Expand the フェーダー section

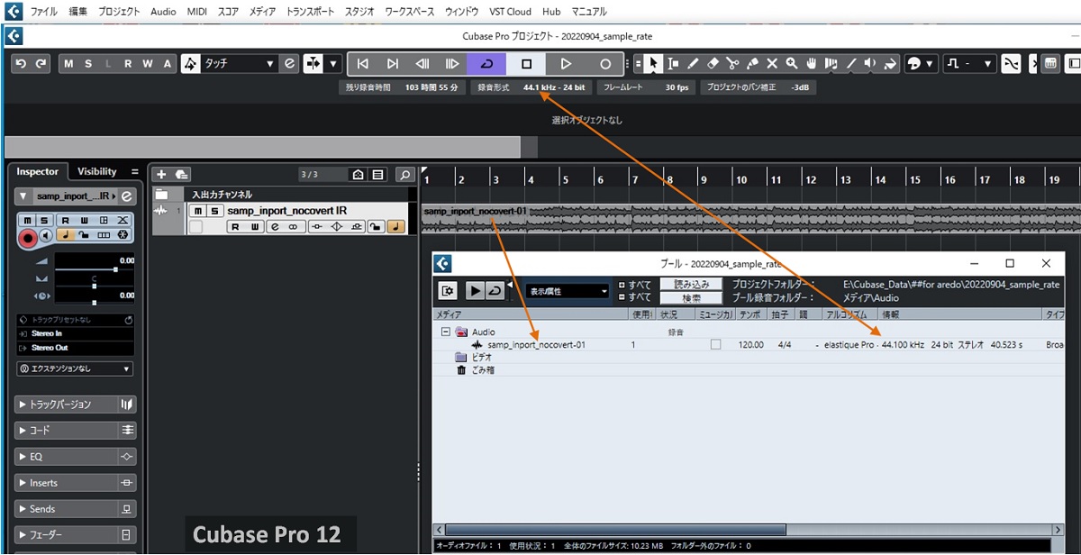[x=76, y=535]
